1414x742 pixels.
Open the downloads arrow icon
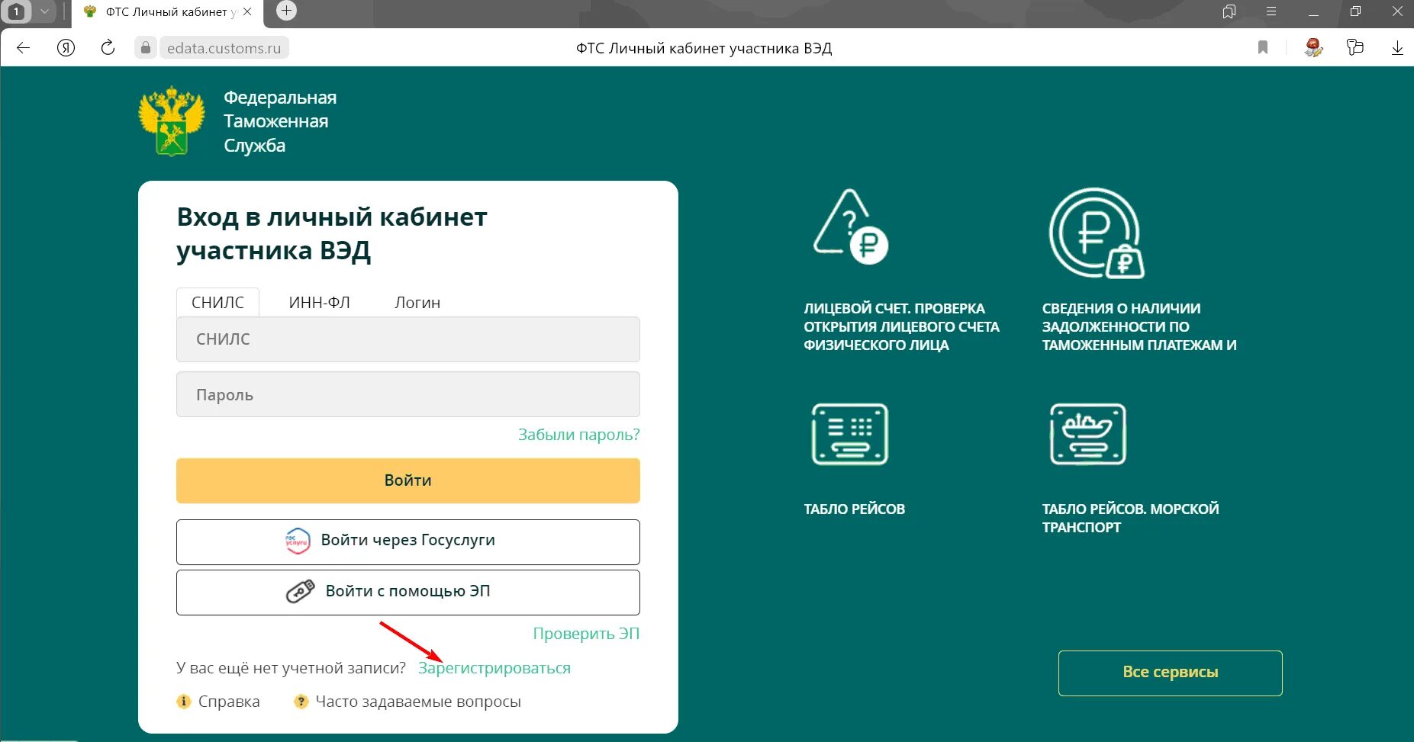(x=1397, y=48)
